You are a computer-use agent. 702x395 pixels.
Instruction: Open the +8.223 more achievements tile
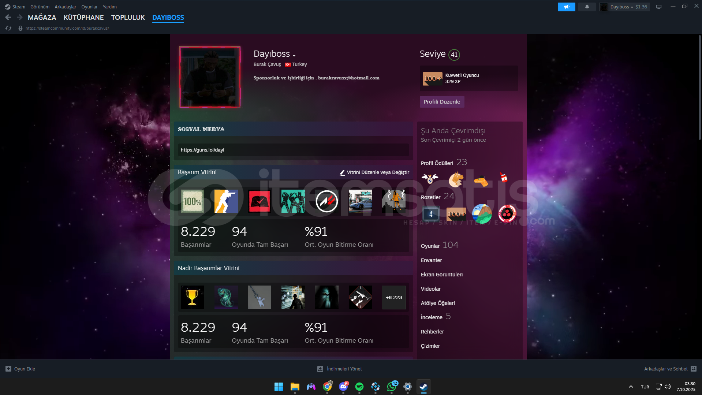[x=394, y=297]
